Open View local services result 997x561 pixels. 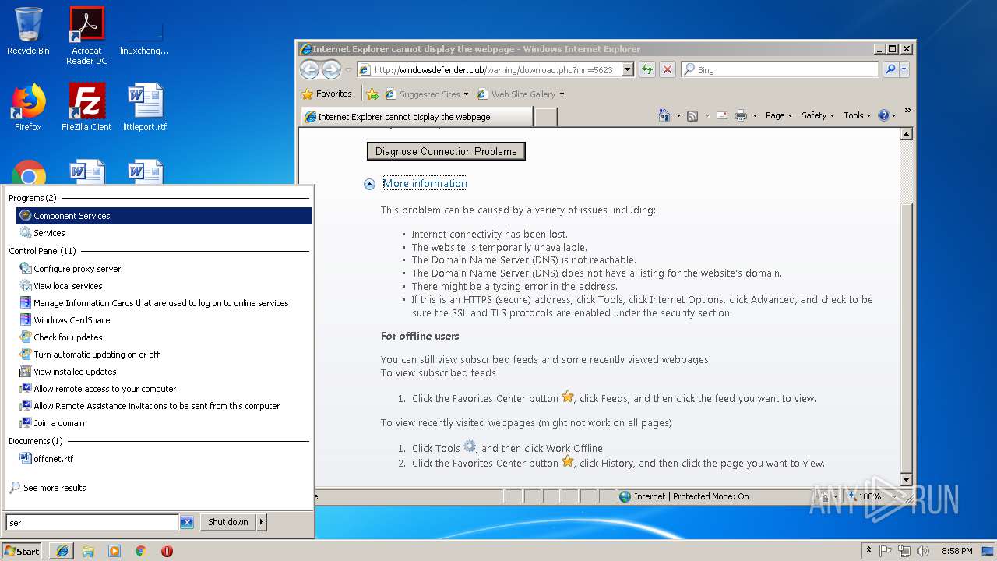(x=164, y=286)
